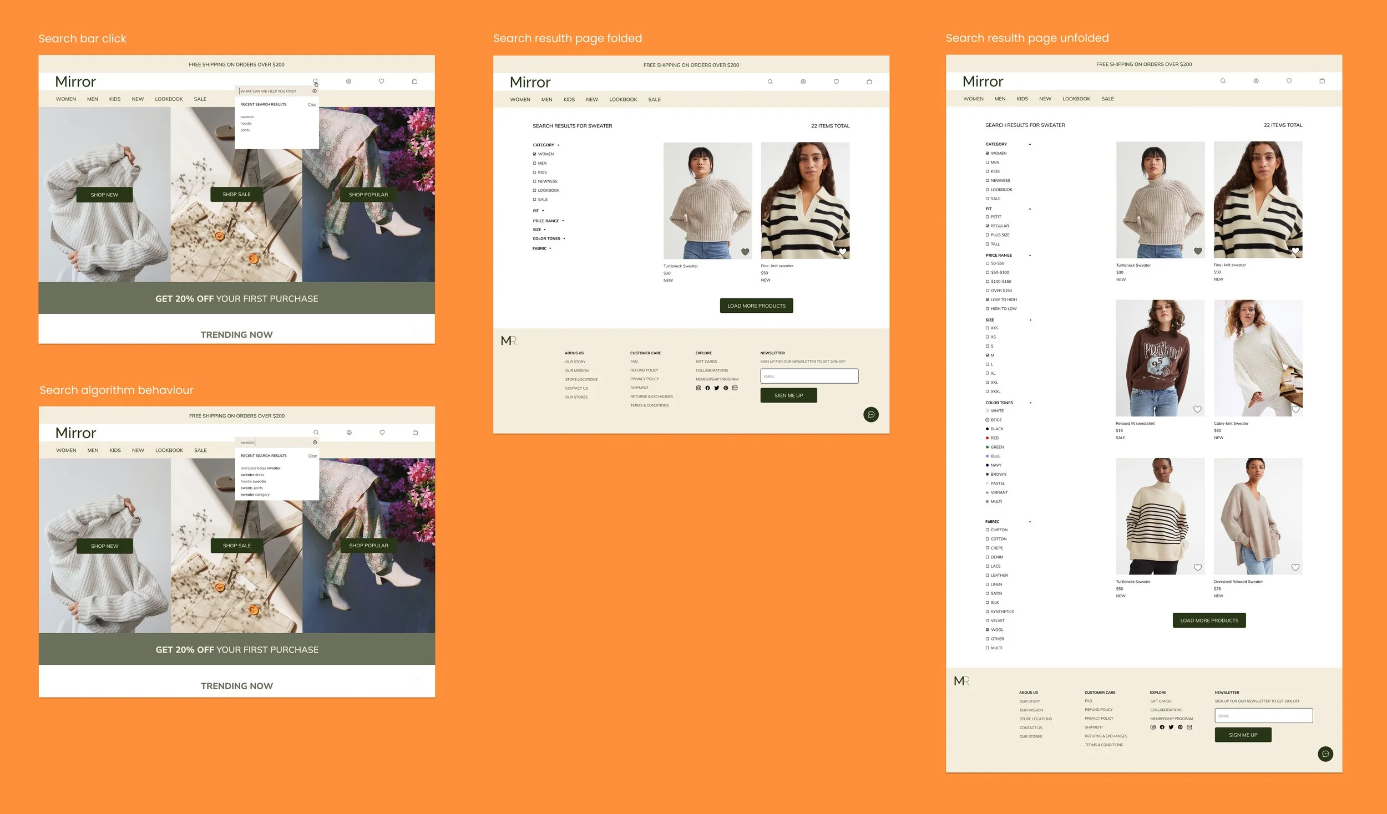Open LOOKBOOK menu in Search bar click mockup
This screenshot has width=1387, height=814.
tap(169, 99)
